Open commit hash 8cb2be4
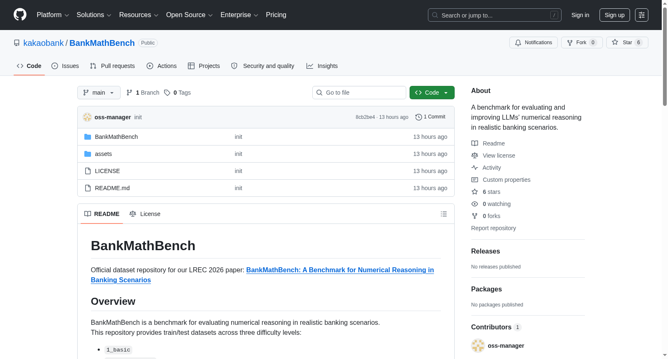This screenshot has height=359, width=668. click(365, 117)
